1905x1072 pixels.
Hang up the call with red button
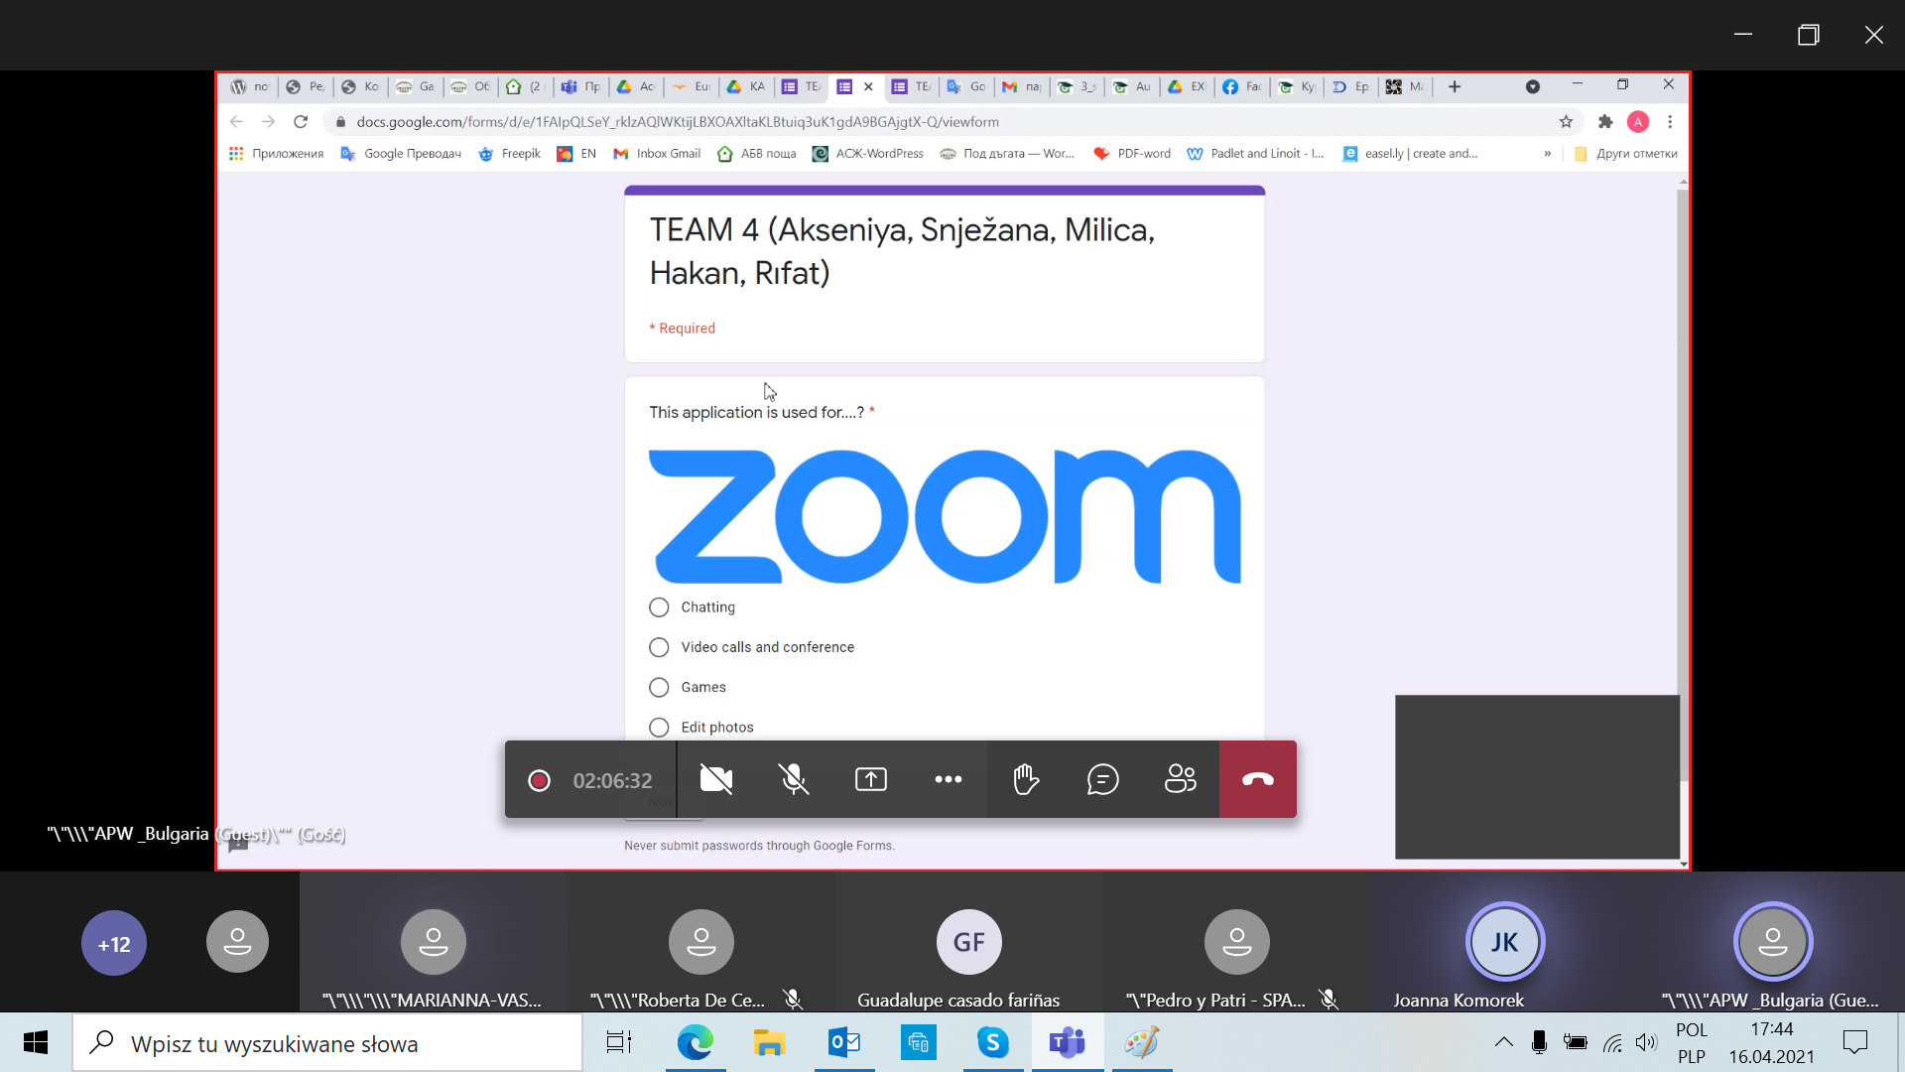point(1257,779)
